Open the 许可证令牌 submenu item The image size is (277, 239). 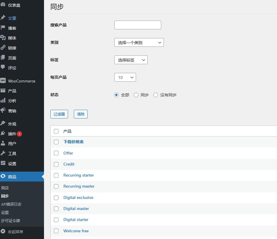pos(11,221)
